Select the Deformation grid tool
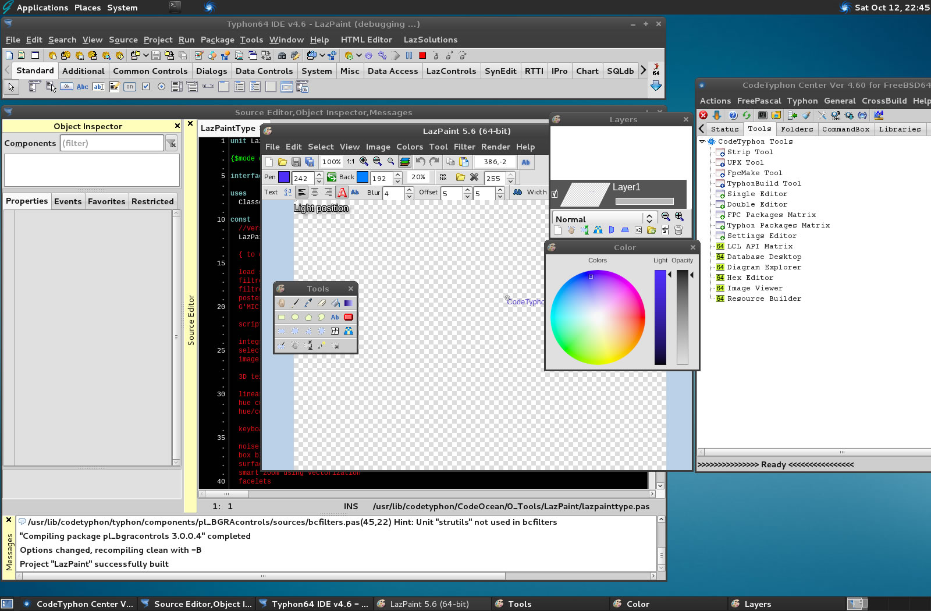The image size is (931, 611). click(335, 331)
